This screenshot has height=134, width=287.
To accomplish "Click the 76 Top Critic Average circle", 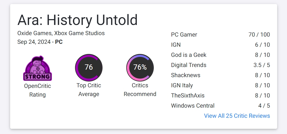I will pos(89,68).
